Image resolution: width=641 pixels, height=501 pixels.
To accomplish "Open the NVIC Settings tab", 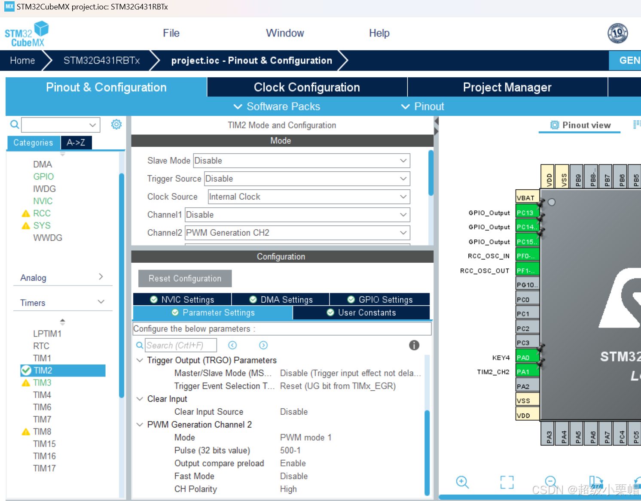I will pyautogui.click(x=182, y=299).
